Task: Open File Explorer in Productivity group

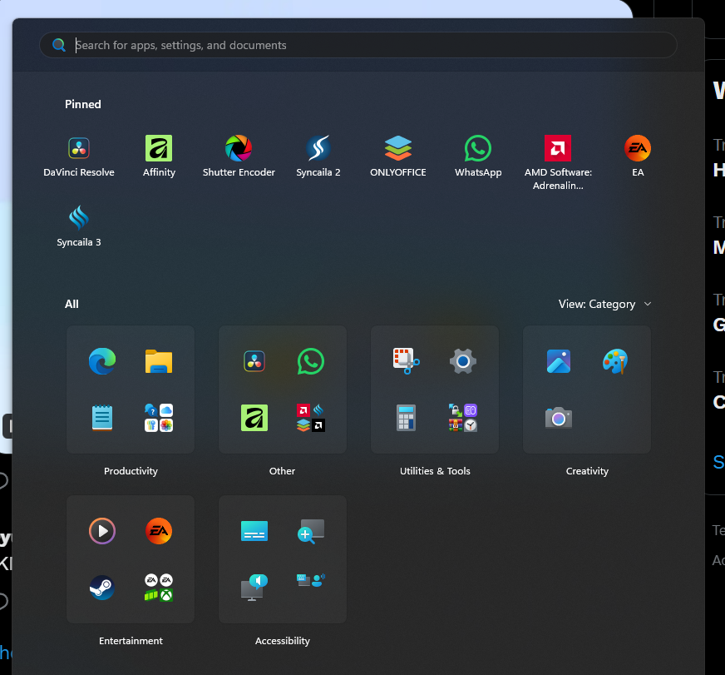Action: [x=159, y=361]
